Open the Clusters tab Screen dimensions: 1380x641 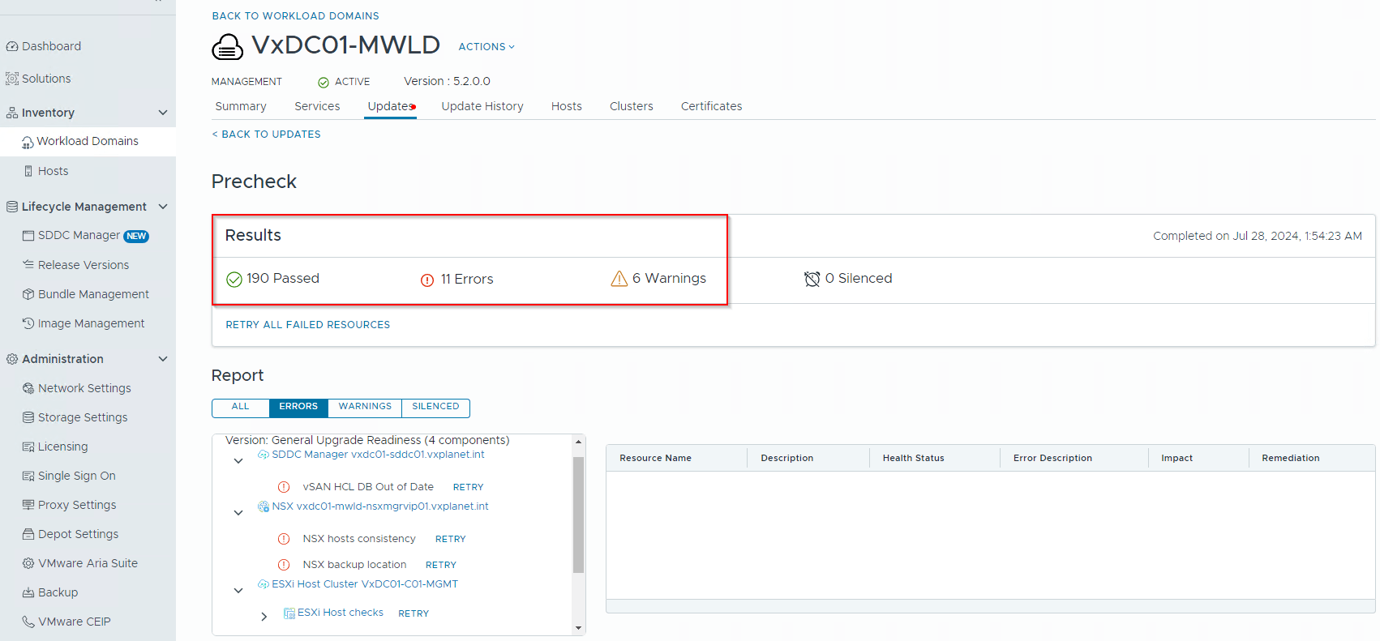click(632, 106)
